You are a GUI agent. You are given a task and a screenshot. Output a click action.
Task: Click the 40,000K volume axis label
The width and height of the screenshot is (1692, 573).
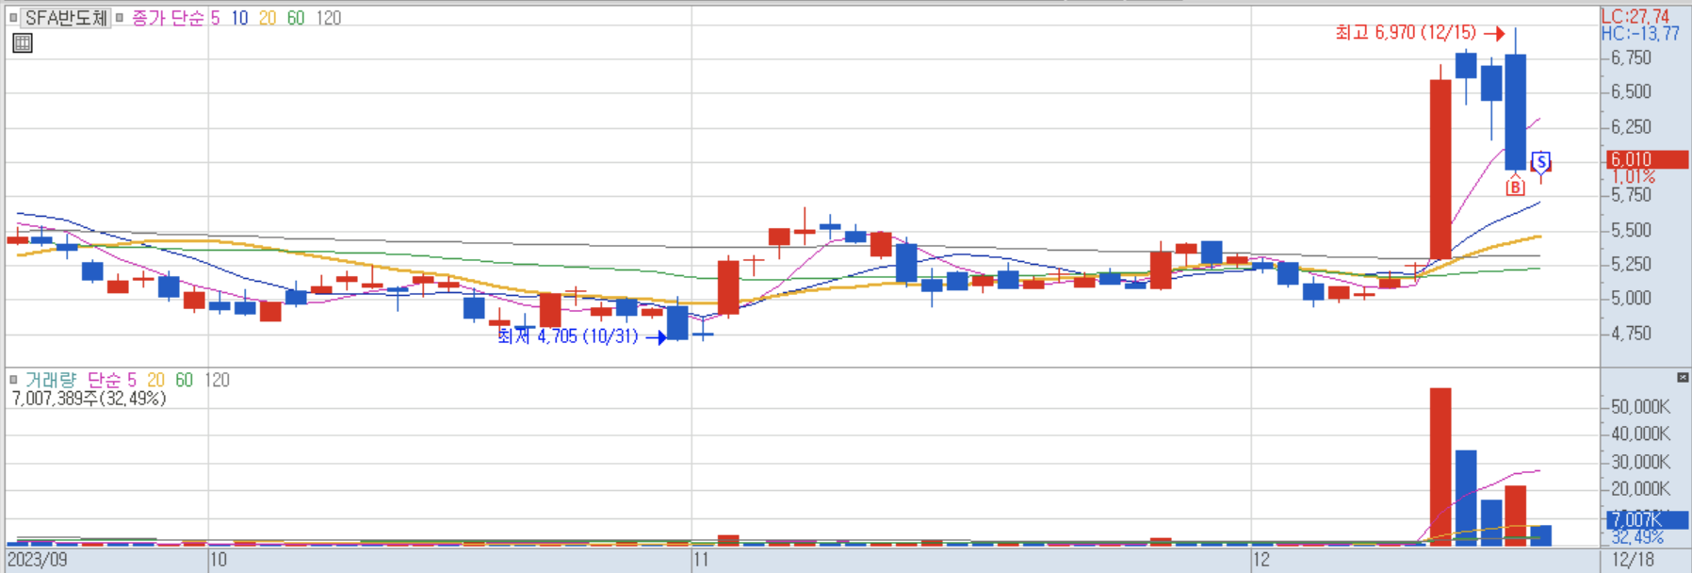click(1640, 434)
